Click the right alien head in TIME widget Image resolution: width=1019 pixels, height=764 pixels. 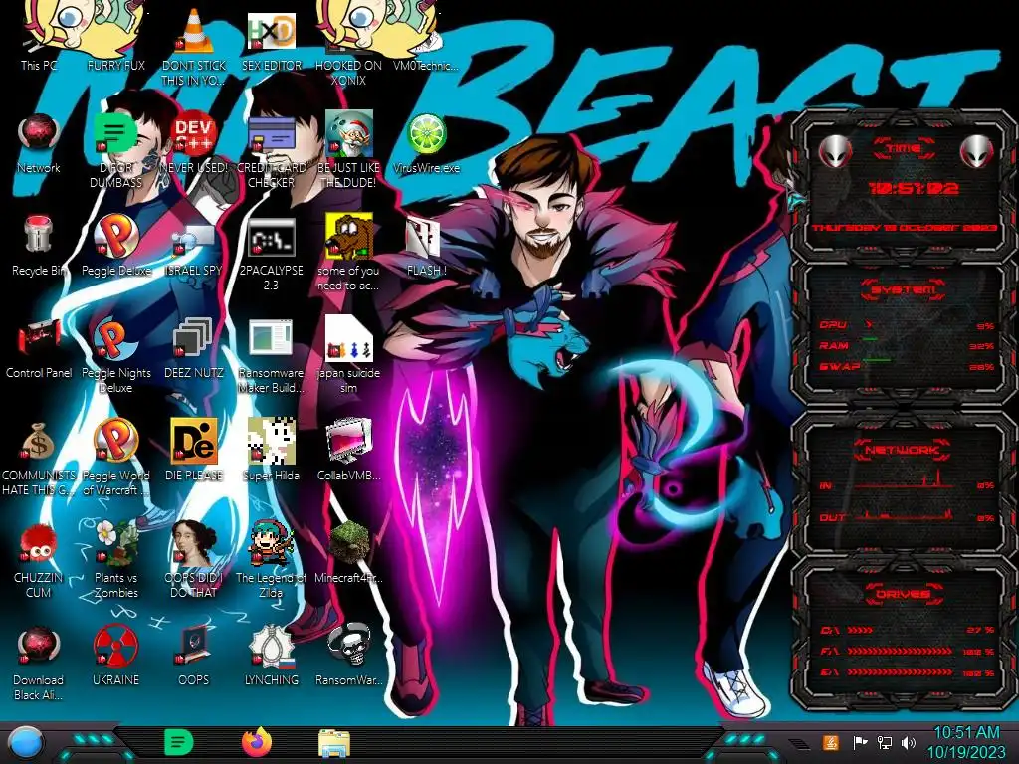click(977, 152)
